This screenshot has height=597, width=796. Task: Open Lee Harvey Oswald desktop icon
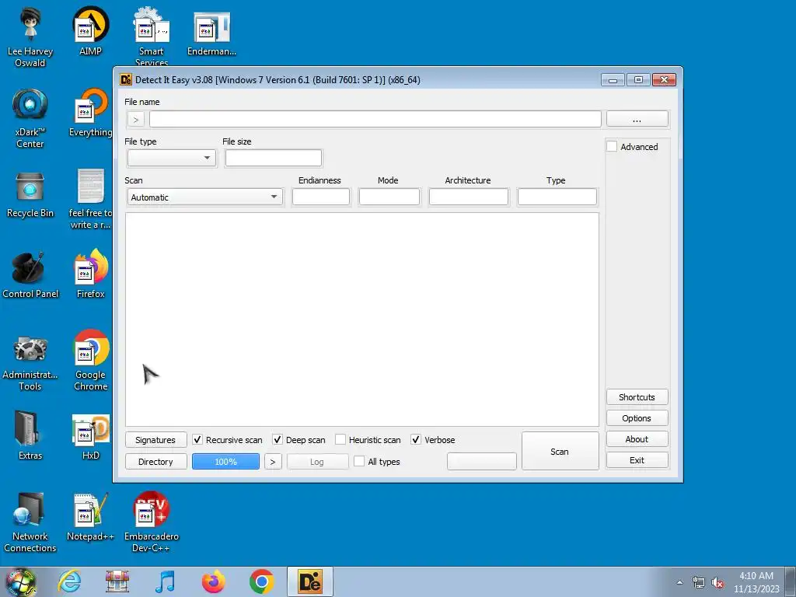click(x=30, y=37)
